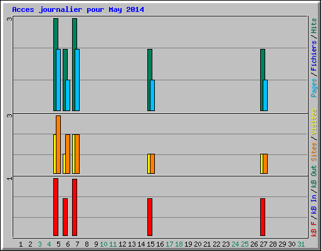Viewport: 321px width, 251px height.
Task: Click the blue 'Fichiers' legend label
Action: (314, 56)
